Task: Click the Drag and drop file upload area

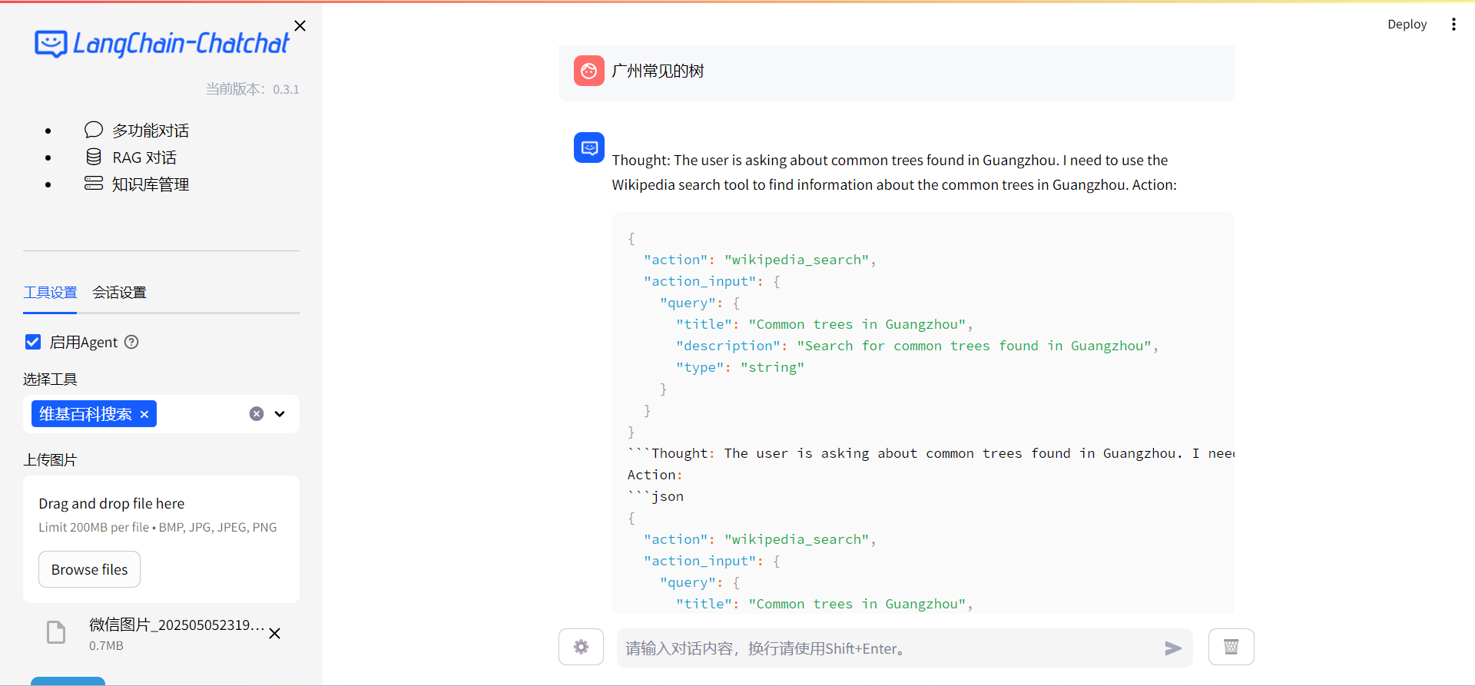Action: pos(161,539)
